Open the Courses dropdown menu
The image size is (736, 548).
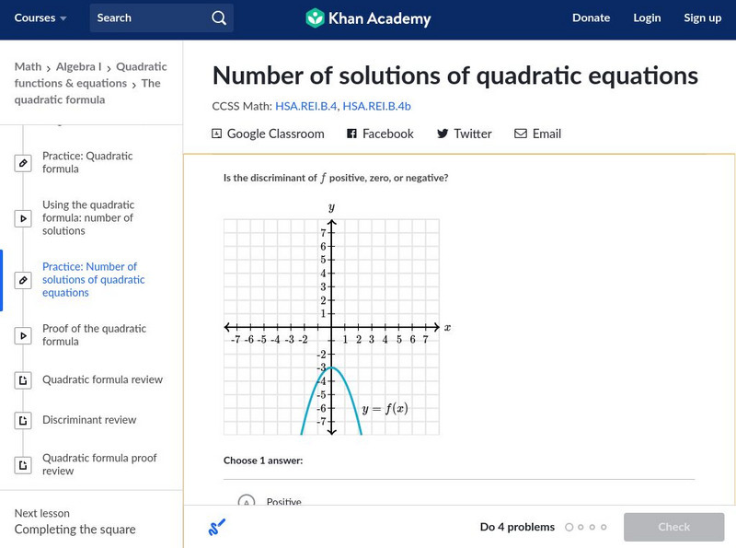(x=41, y=17)
